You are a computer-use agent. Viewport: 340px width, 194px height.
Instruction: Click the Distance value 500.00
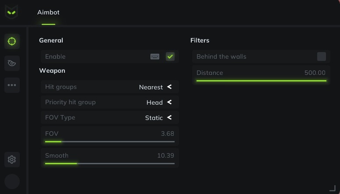pyautogui.click(x=315, y=73)
